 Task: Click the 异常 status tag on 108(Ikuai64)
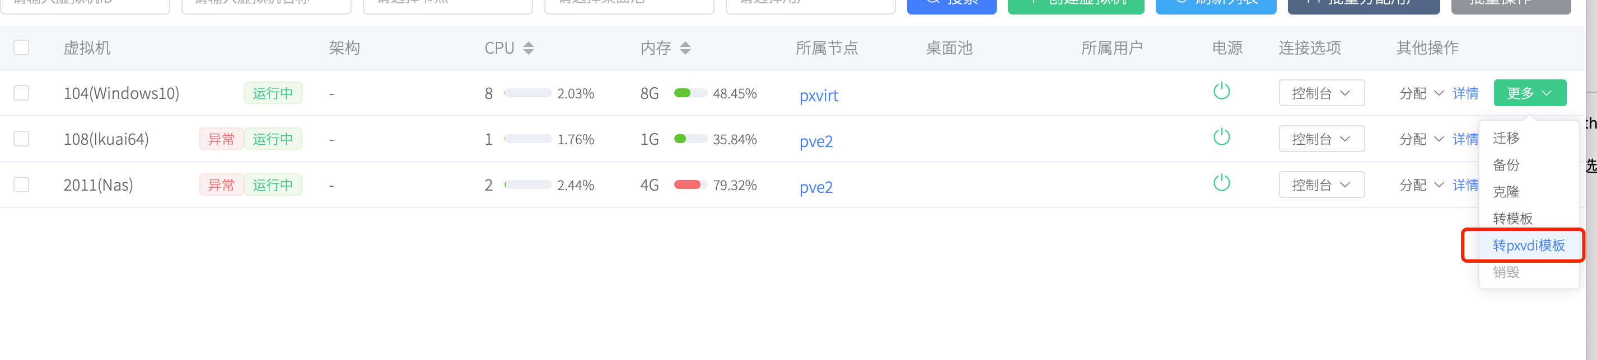[x=221, y=139]
